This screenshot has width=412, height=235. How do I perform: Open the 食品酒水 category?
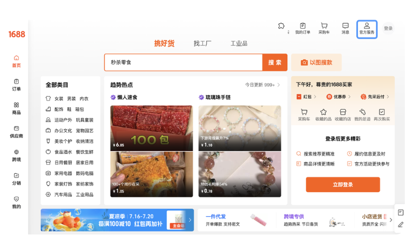tap(63, 152)
